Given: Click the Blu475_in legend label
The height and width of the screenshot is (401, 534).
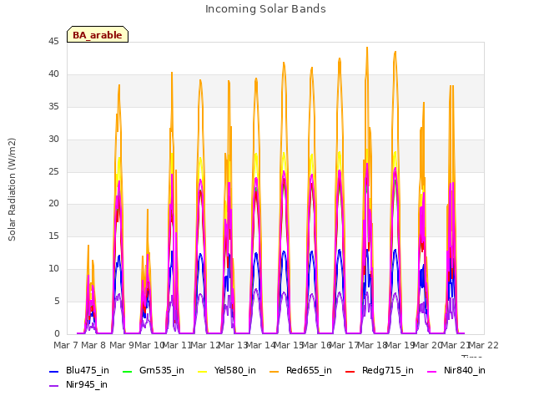Looking at the screenshot, I should pos(87,371).
